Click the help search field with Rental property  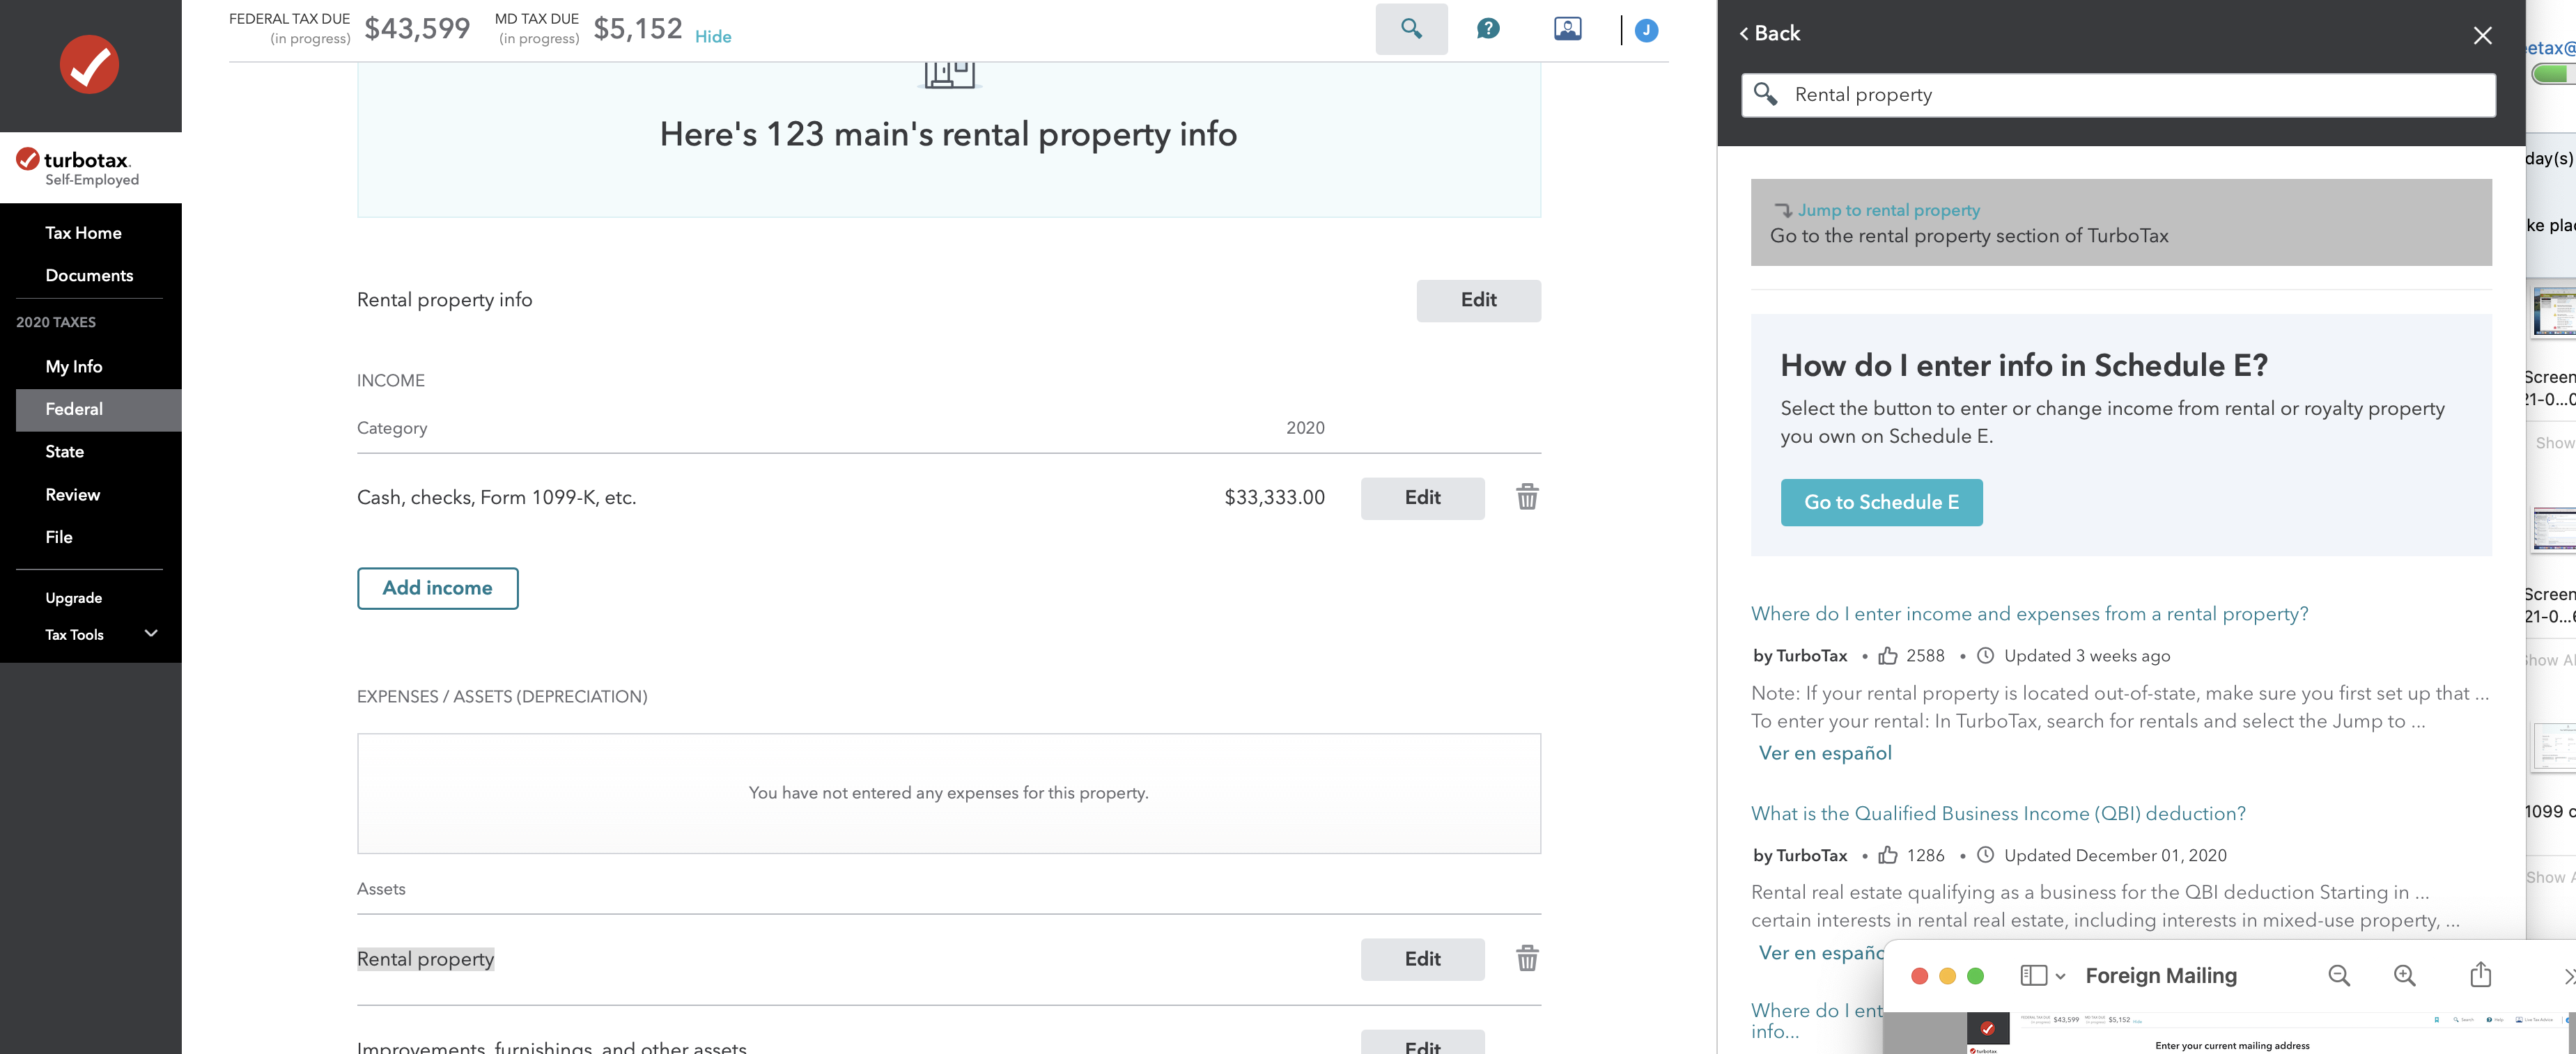2118,95
